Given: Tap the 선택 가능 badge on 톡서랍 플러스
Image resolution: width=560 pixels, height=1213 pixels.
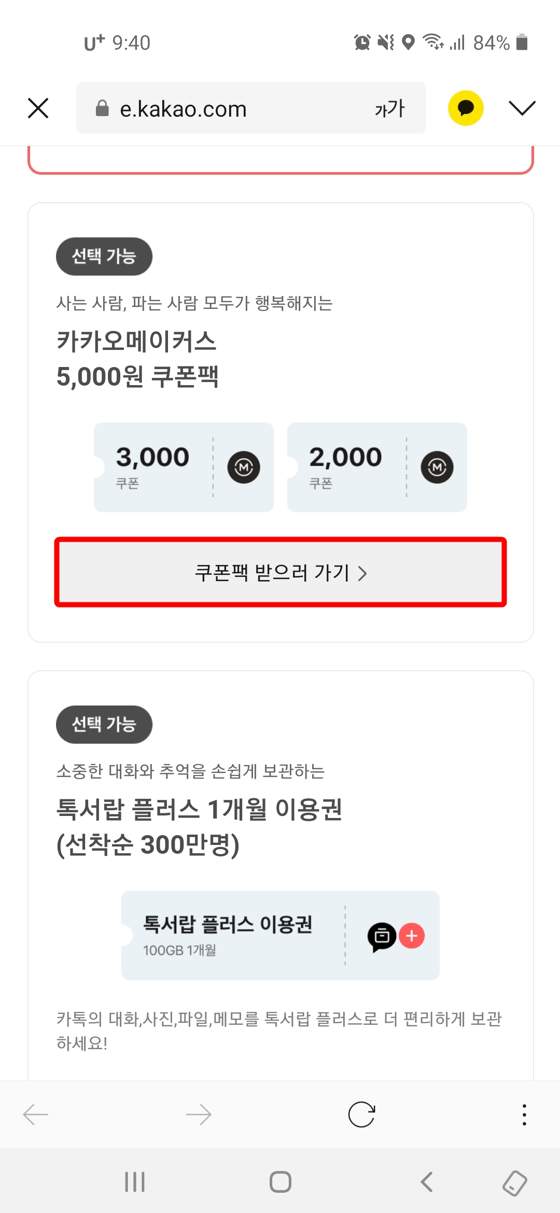Looking at the screenshot, I should pos(104,725).
